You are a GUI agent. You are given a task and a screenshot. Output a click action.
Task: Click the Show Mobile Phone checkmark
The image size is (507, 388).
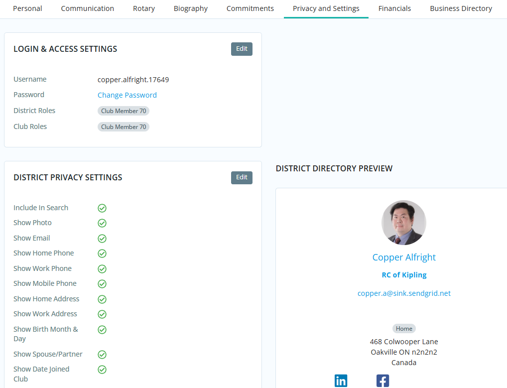click(x=102, y=284)
